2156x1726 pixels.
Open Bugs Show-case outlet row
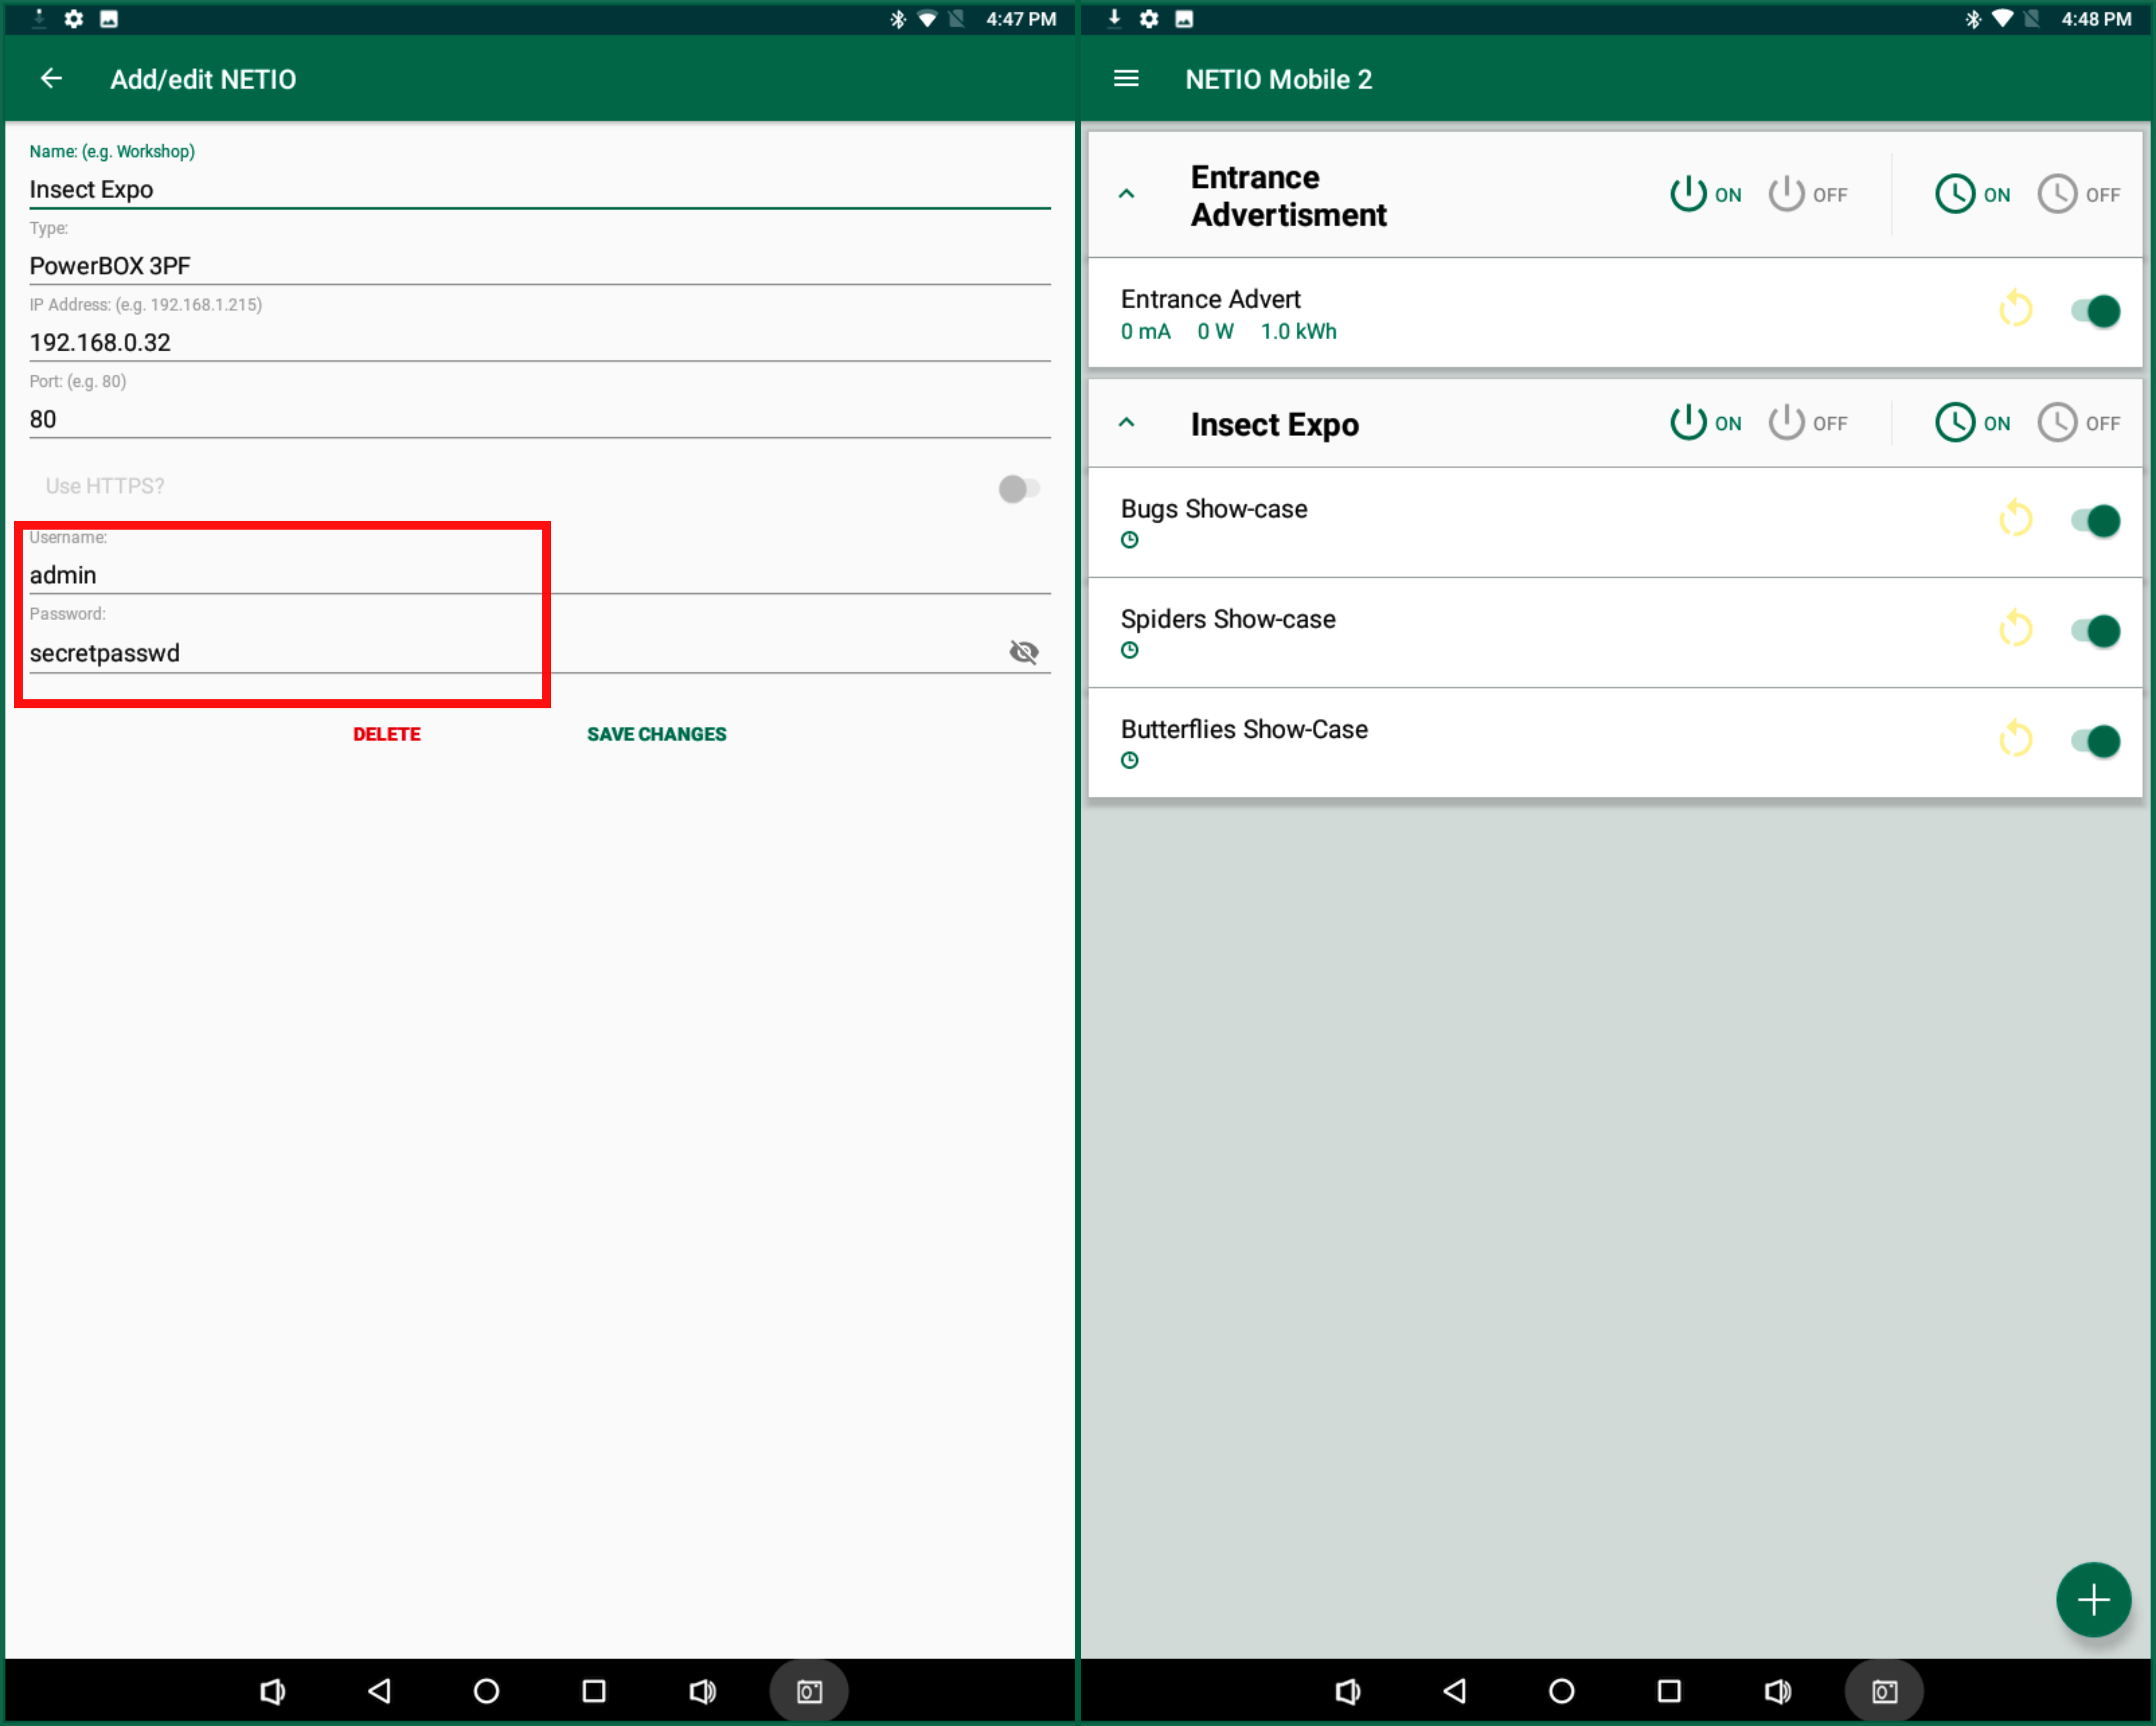pyautogui.click(x=1615, y=522)
